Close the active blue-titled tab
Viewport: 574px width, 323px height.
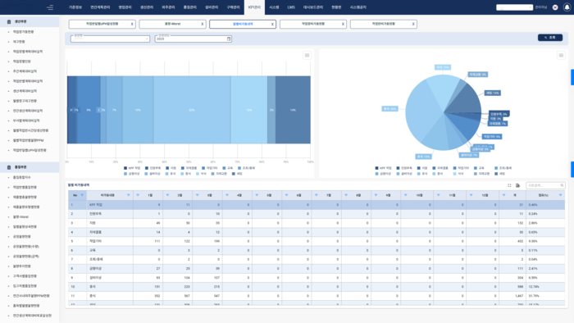[272, 24]
